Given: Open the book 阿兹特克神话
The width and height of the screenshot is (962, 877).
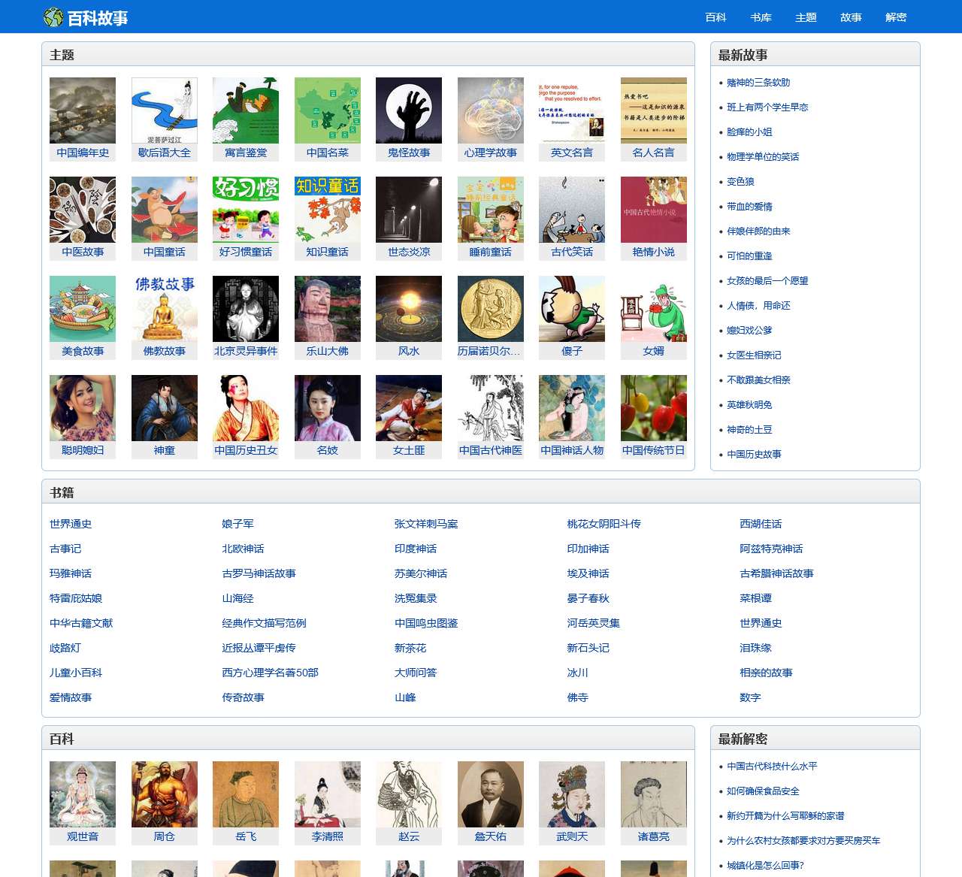Looking at the screenshot, I should [771, 549].
